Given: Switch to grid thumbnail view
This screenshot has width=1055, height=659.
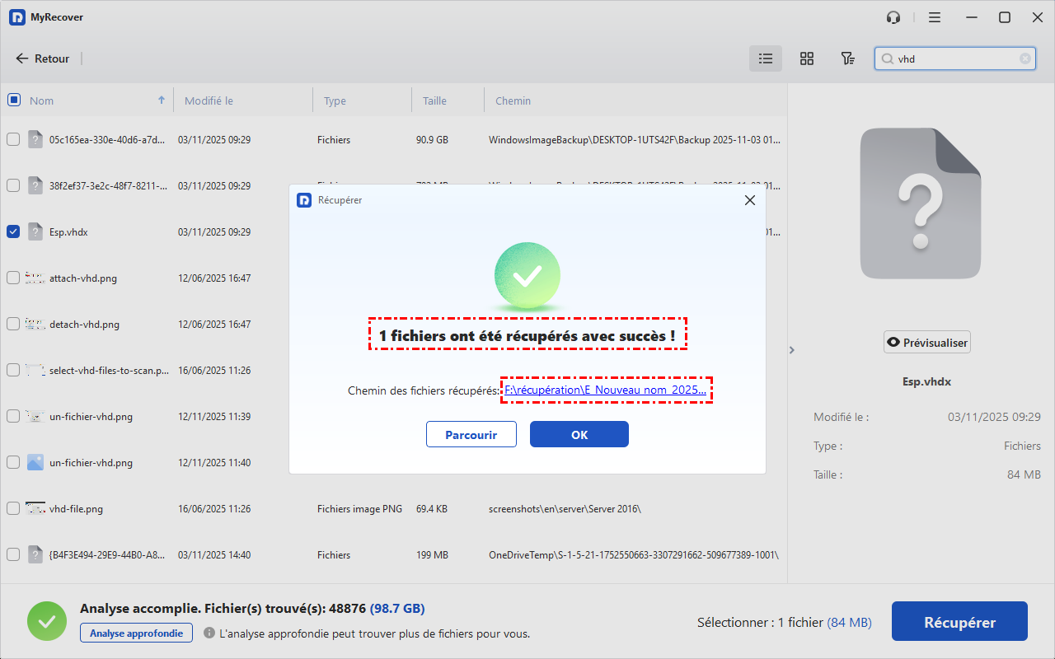Looking at the screenshot, I should (807, 58).
